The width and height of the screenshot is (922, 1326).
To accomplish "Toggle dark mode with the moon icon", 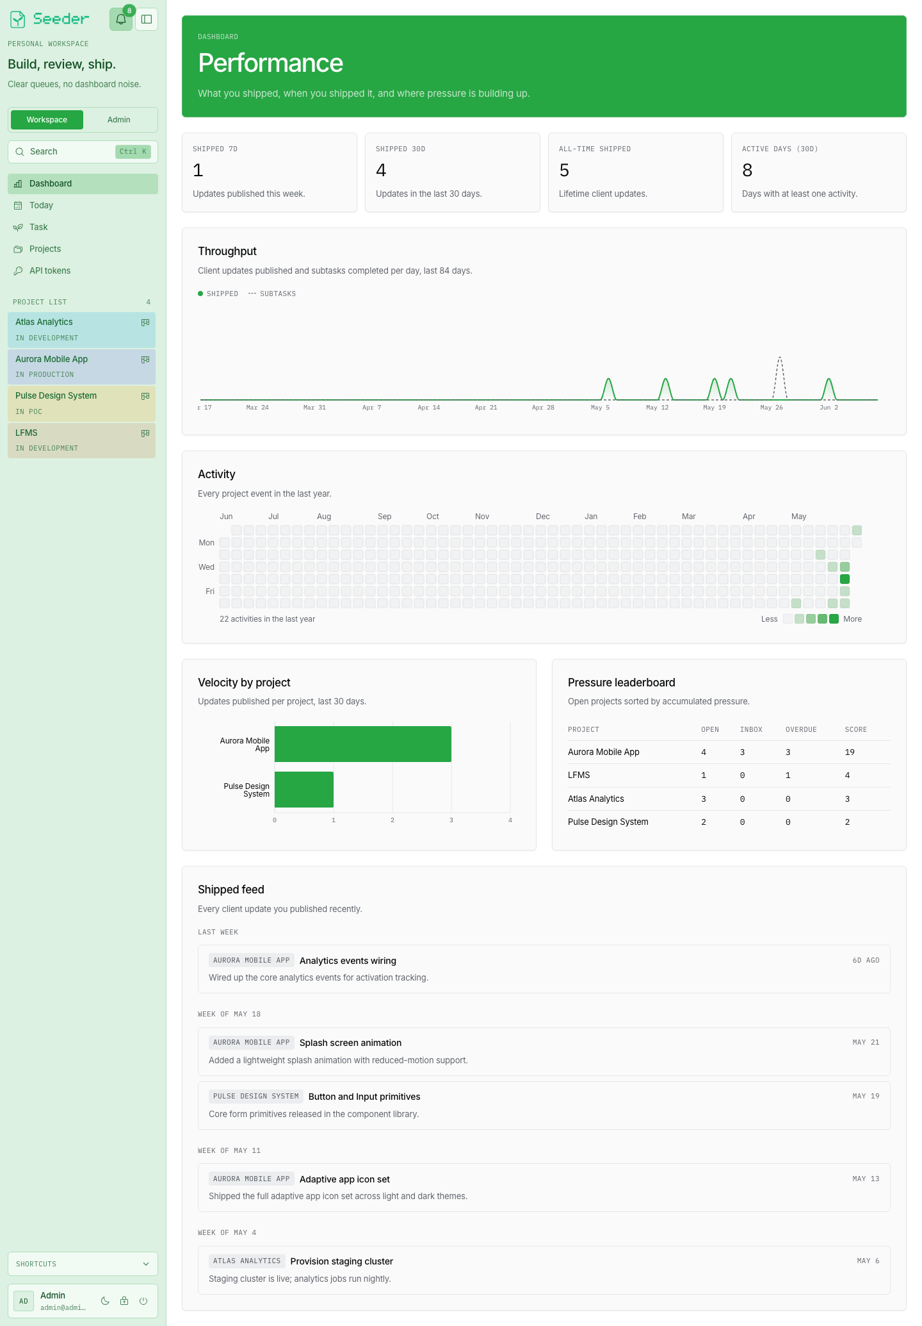I will coord(105,1301).
